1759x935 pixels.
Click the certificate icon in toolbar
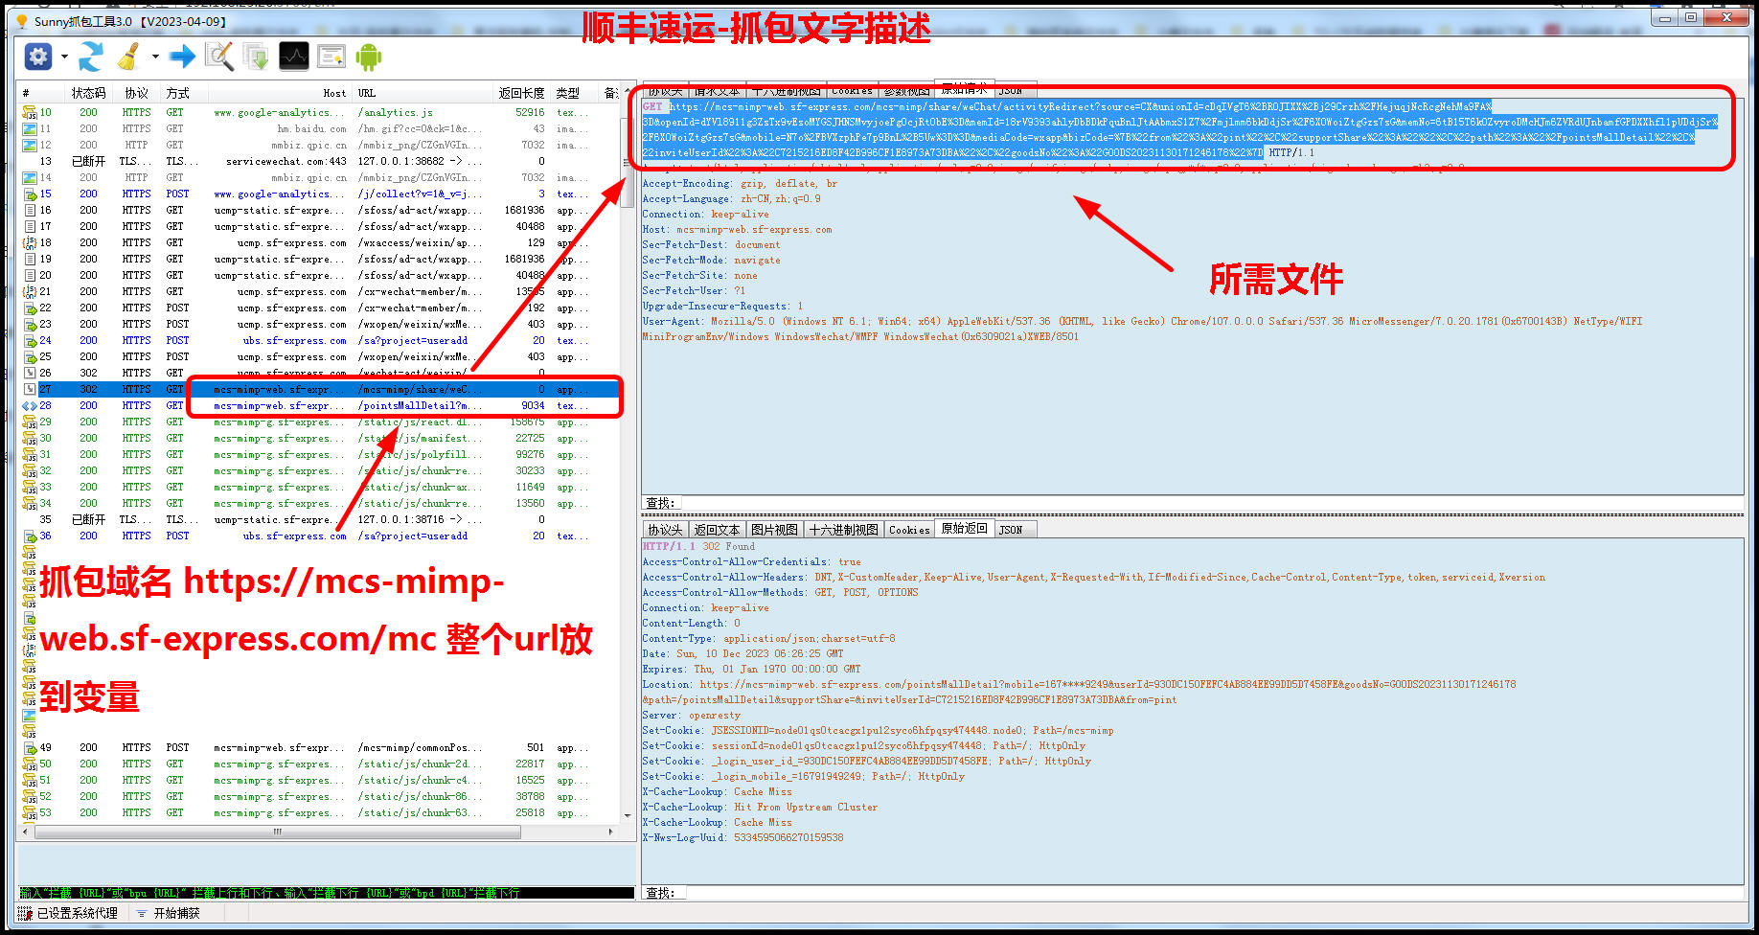pyautogui.click(x=331, y=57)
